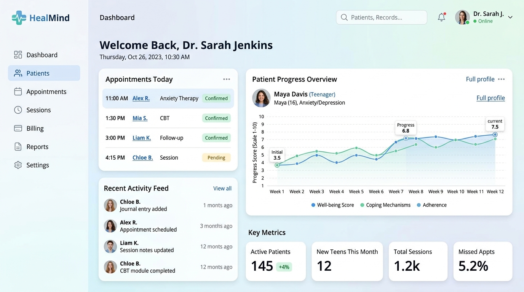Screen dimensions: 524x292
Task: Click Maya Davis profile photo
Action: [261, 98]
